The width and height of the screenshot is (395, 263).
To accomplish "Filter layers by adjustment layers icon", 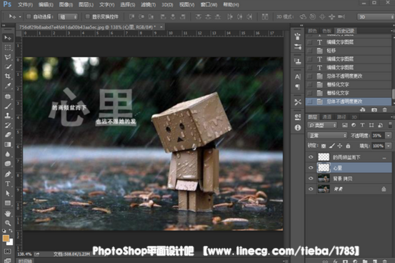I will click(x=354, y=125).
